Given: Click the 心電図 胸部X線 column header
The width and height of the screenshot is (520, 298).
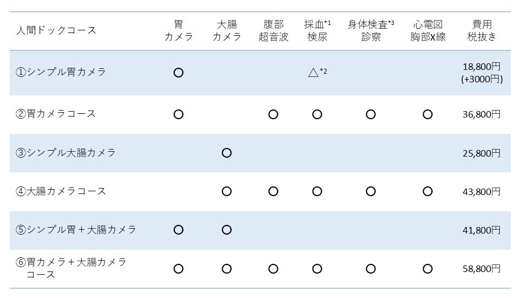Looking at the screenshot, I should tap(427, 30).
